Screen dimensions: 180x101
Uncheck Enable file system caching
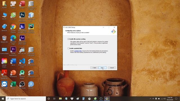pos(68,39)
